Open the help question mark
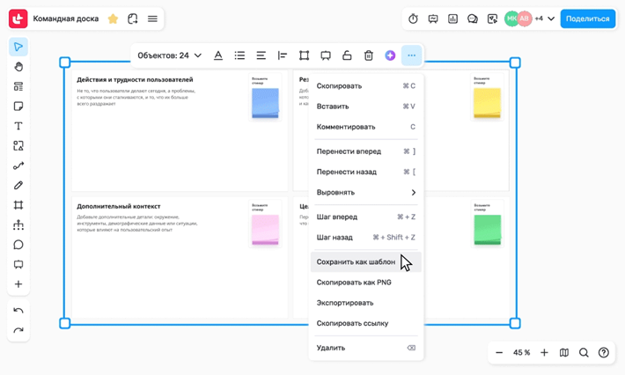The width and height of the screenshot is (625, 375). click(x=604, y=353)
